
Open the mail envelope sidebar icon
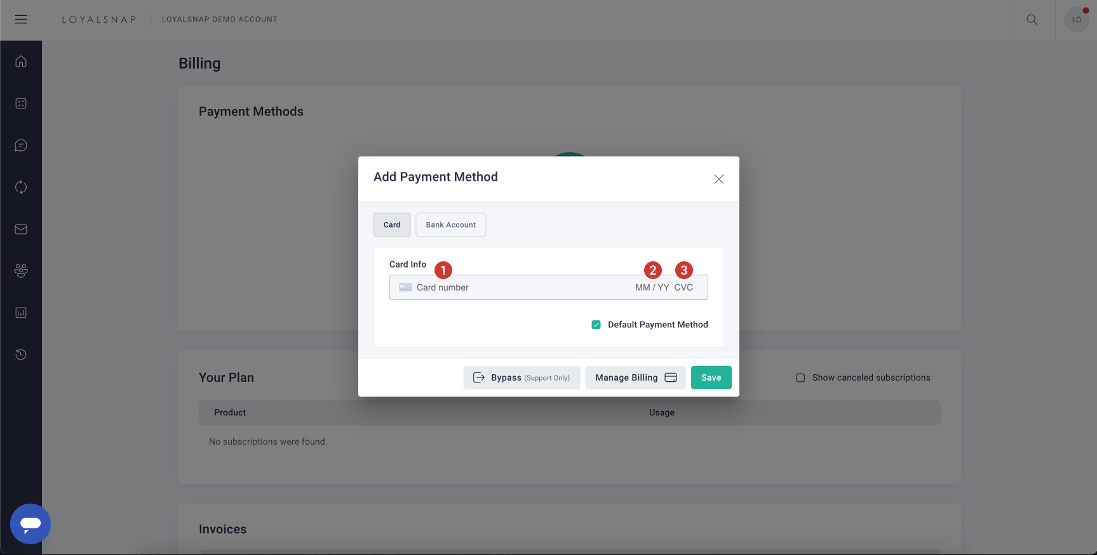21,229
